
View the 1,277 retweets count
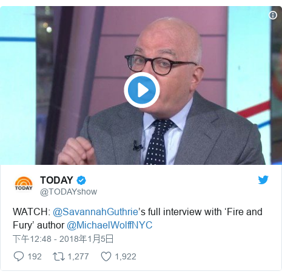(x=78, y=256)
